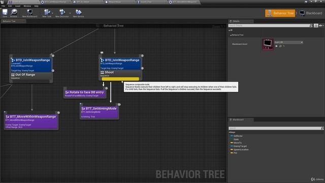Open the Details property matrix grid icon
The image size is (325, 183).
(316, 25)
